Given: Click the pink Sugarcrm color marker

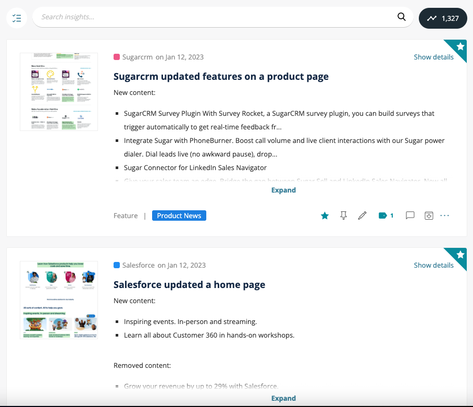Looking at the screenshot, I should pyautogui.click(x=117, y=57).
